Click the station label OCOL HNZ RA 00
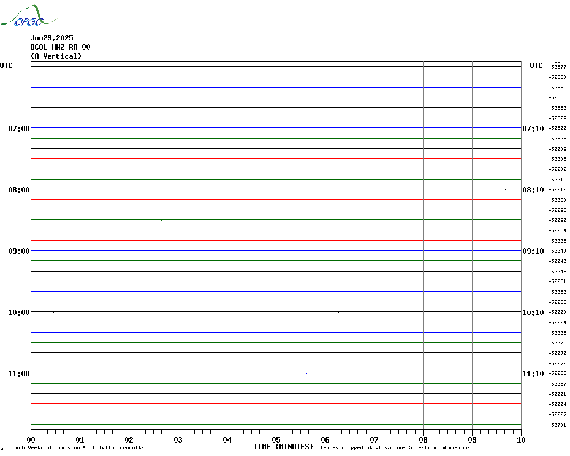 [x=60, y=47]
